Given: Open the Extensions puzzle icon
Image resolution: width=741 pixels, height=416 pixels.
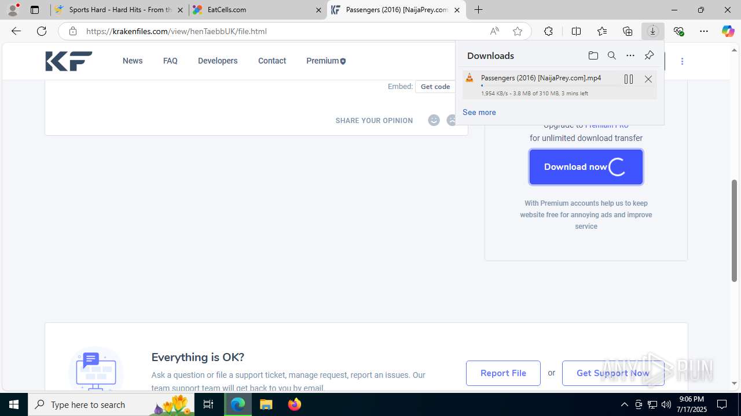Looking at the screenshot, I should [x=548, y=31].
